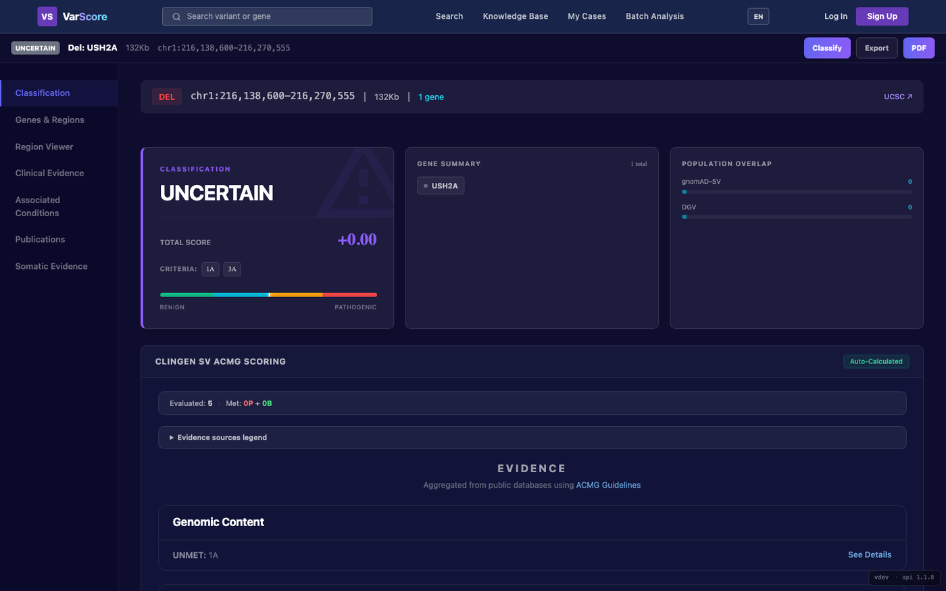Open the Search nav item
The width and height of the screenshot is (946, 591).
tap(449, 16)
